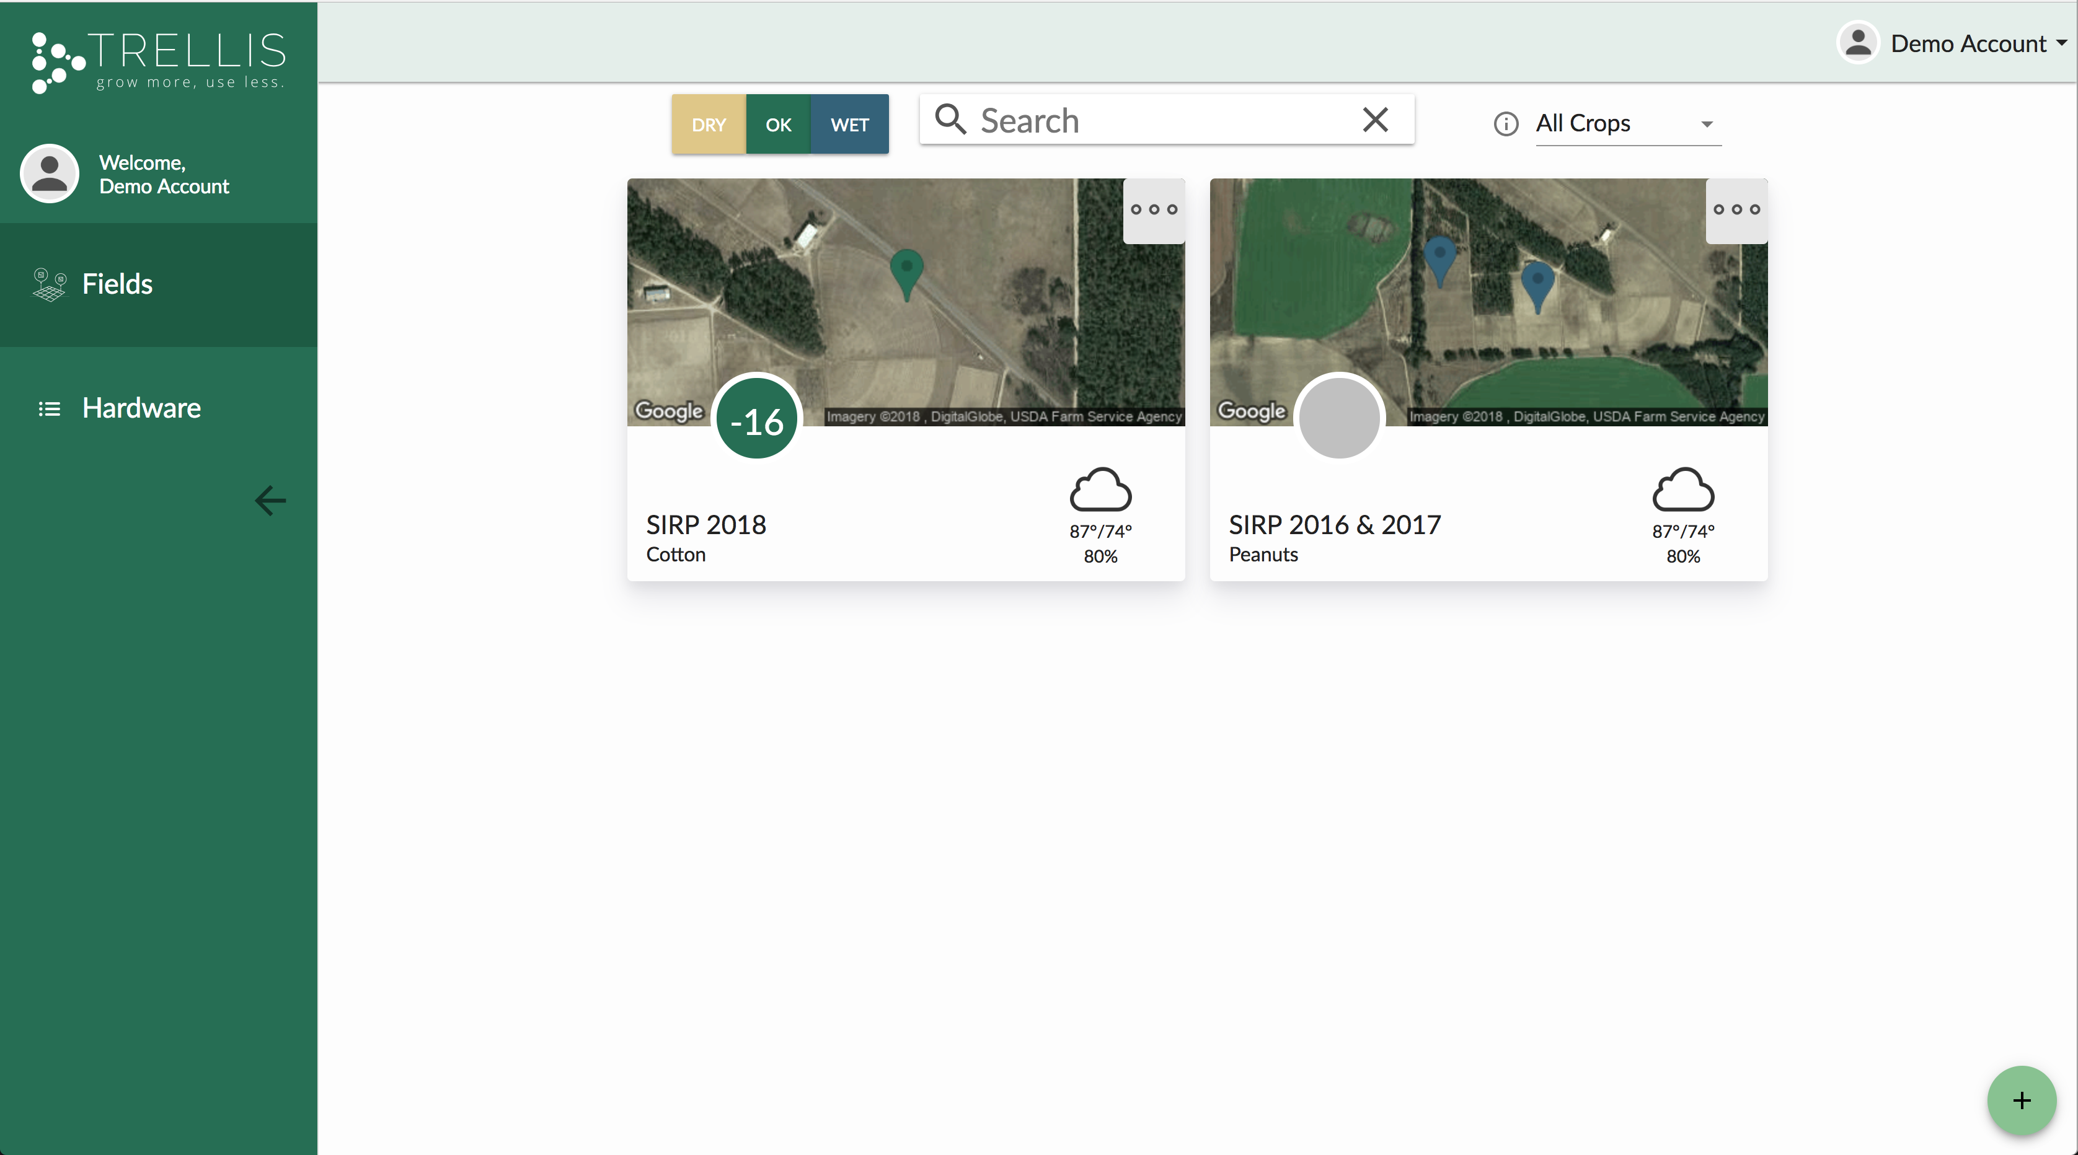Open the SIRP 2016 & 2017 field title
2078x1155 pixels.
1334,524
